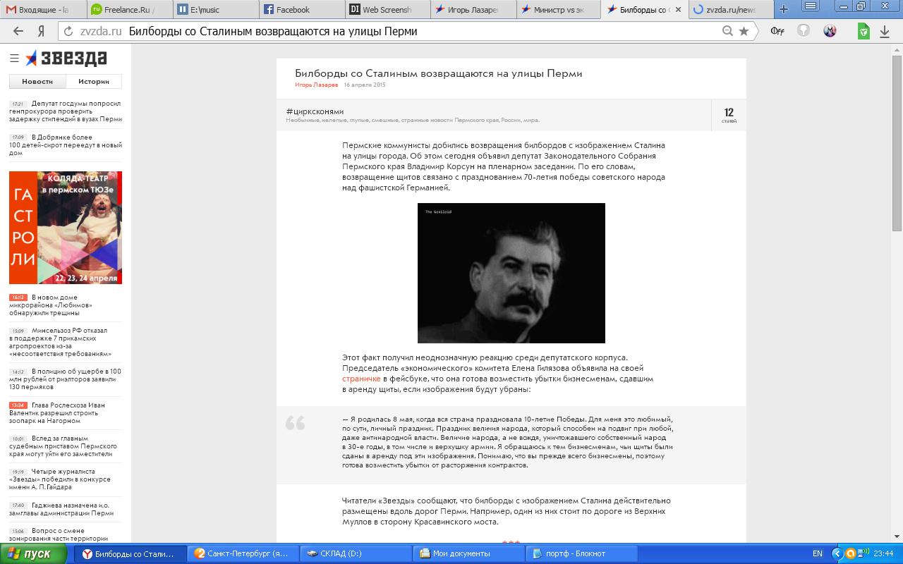Click the Yandex 'Я' home button
The width and height of the screenshot is (903, 564).
click(x=42, y=31)
